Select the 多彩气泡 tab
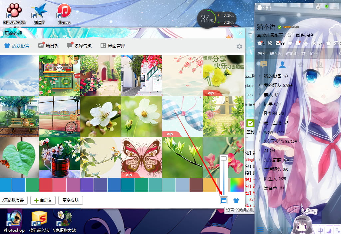341x234 pixels. [79, 46]
